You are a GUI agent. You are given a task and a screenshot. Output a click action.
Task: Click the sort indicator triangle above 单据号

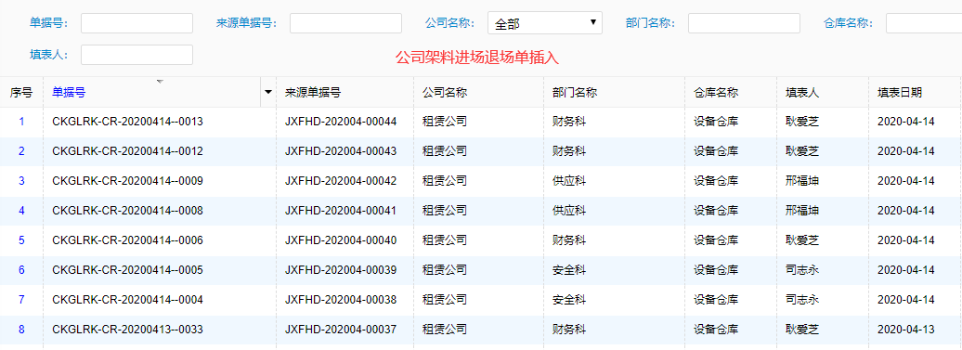pos(160,81)
